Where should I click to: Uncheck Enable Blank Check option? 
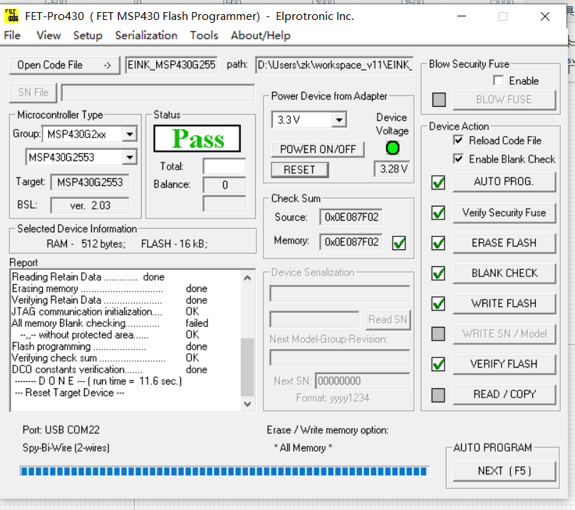point(458,159)
